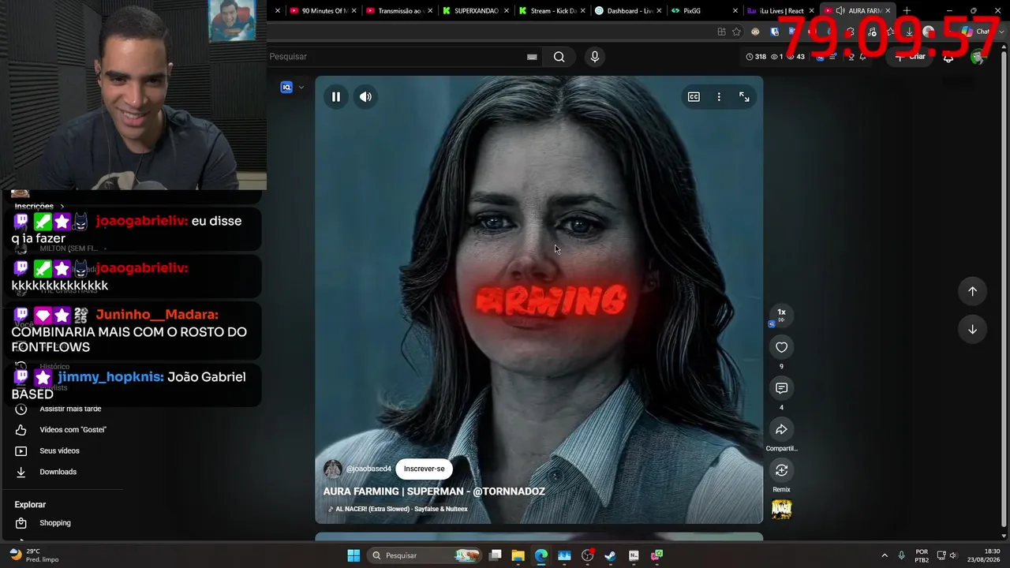Open the @joaobased4 channel link

tap(368, 469)
